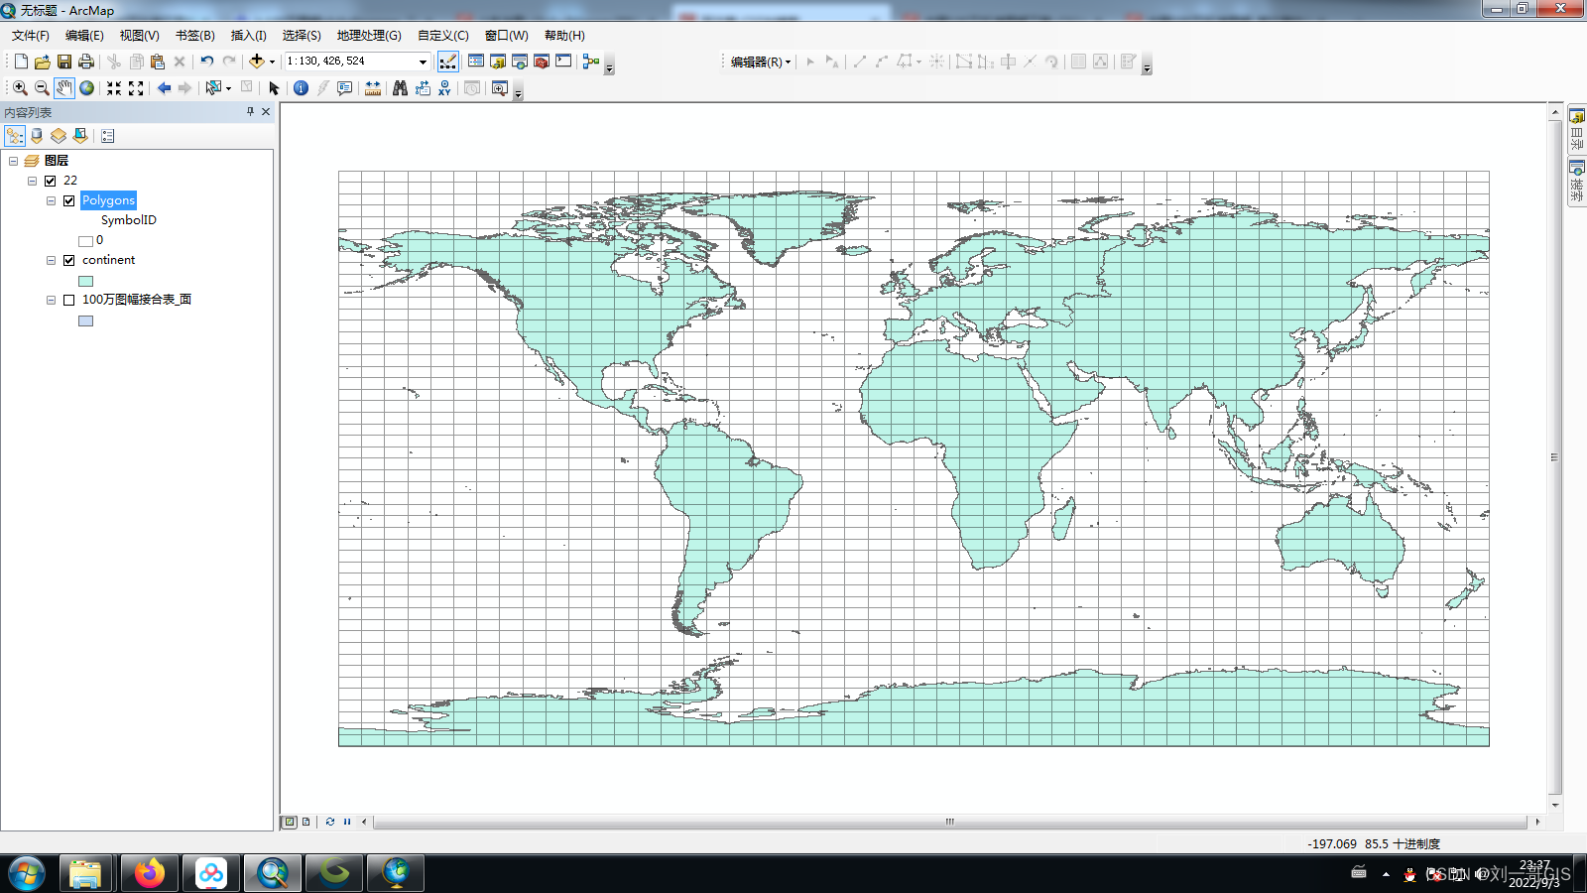Change the continent layer color swatch
1587x893 pixels.
85,281
